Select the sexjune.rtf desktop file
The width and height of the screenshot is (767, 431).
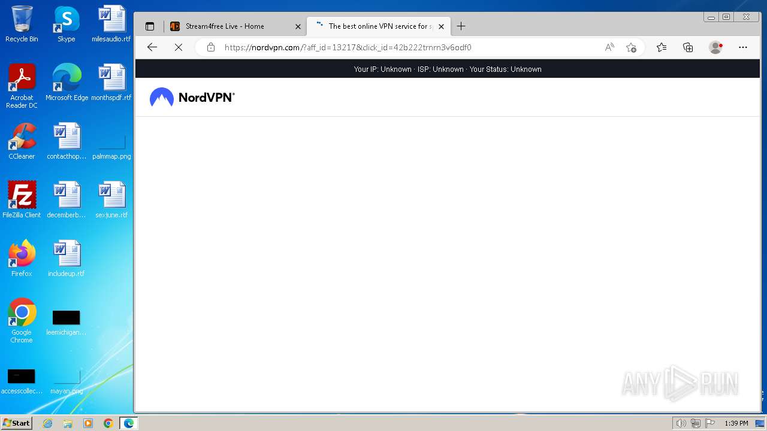click(111, 199)
